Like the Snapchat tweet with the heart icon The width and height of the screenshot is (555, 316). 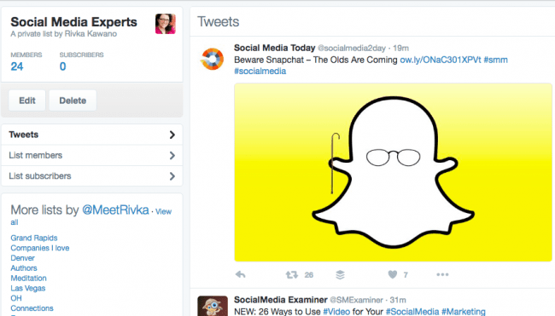[x=393, y=274]
